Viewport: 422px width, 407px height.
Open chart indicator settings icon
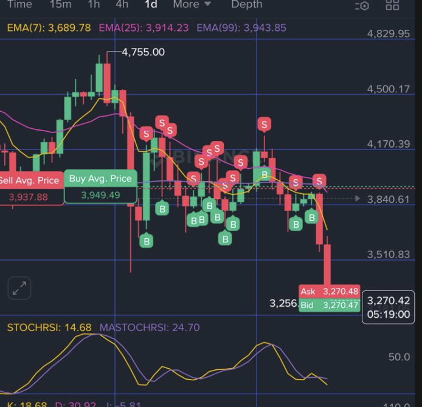tap(362, 5)
